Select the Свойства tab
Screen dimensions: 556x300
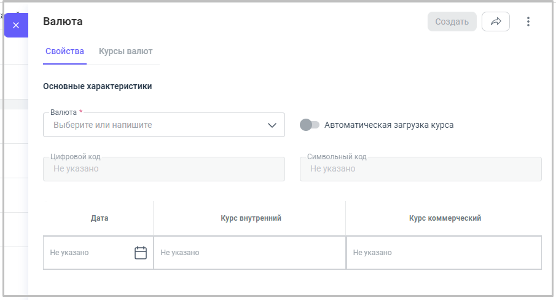point(65,51)
